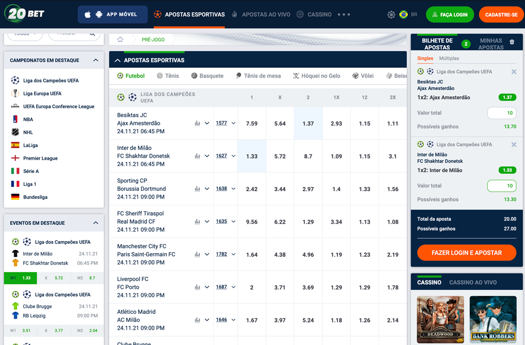Expand markets chevron for Besiktas JC match

pyautogui.click(x=207, y=123)
